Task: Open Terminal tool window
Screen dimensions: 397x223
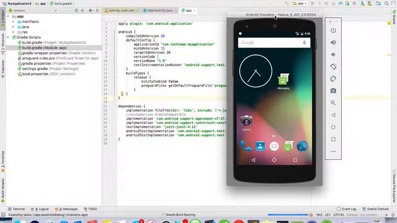Action: point(17,209)
